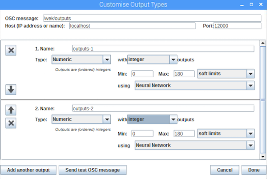Open the Neural Network dropdown for outputs-2
Image resolution: width=267 pixels, height=179 pixels.
[x=194, y=145]
